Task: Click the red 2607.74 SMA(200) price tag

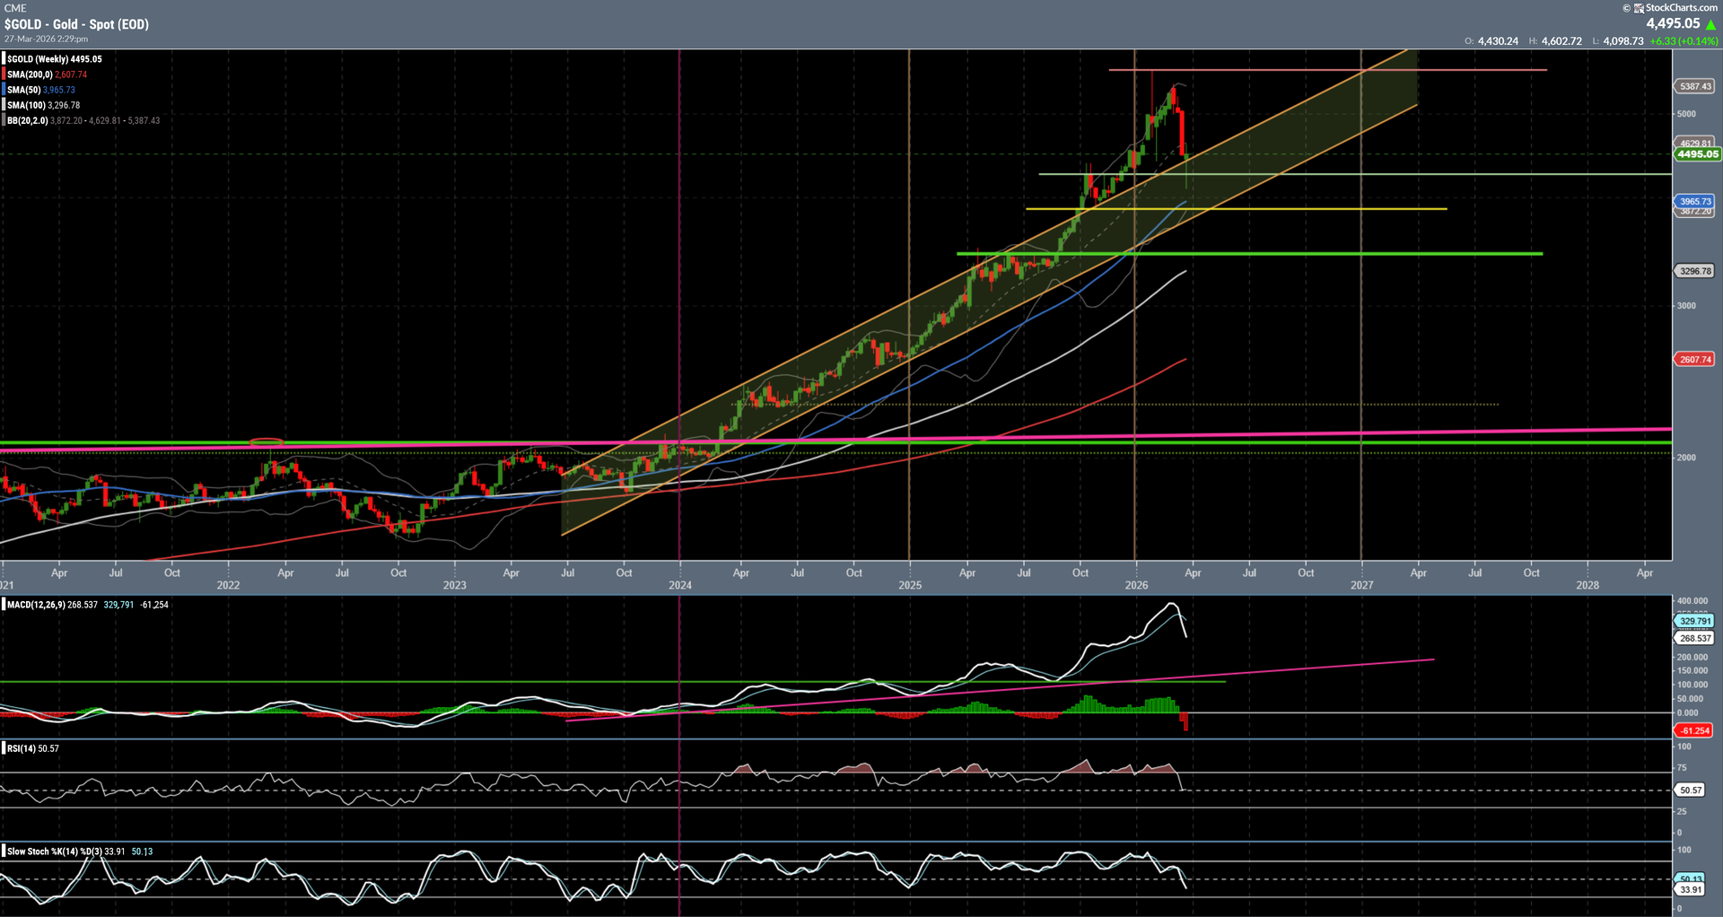Action: (1695, 360)
